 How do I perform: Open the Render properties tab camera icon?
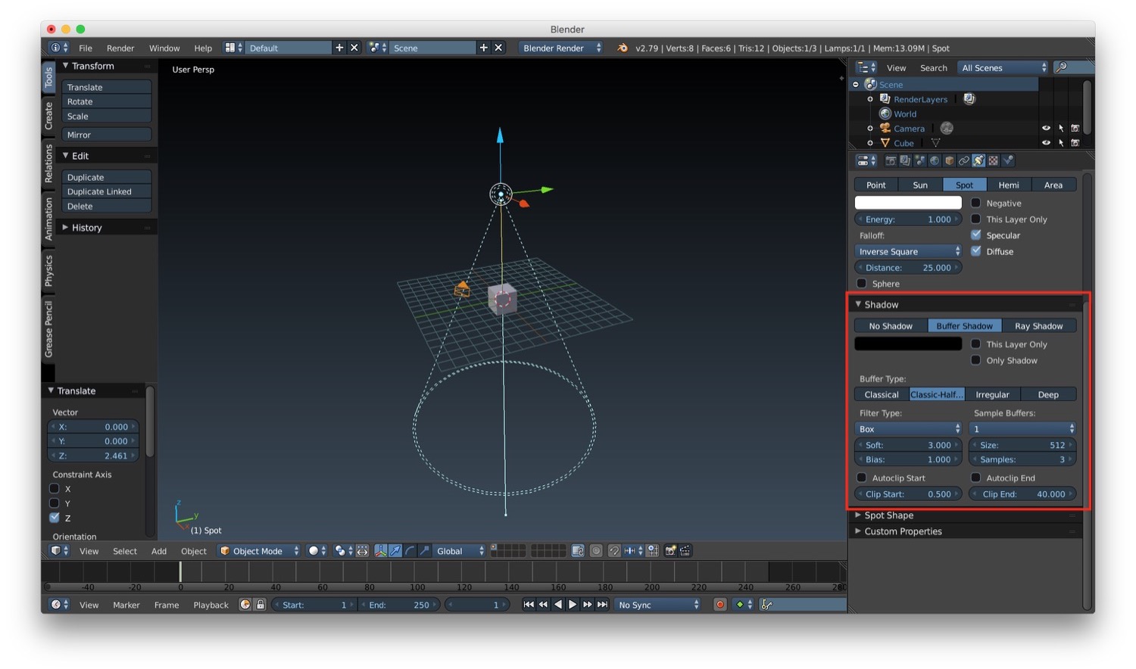pos(891,160)
